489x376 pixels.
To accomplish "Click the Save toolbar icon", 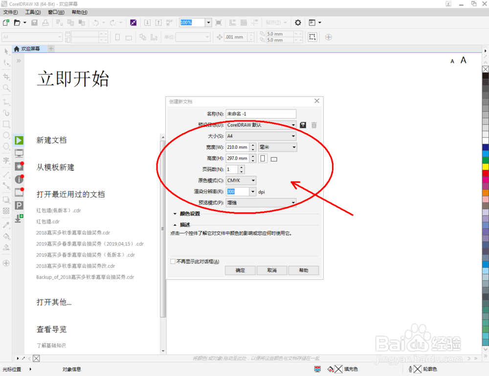I will point(34,23).
